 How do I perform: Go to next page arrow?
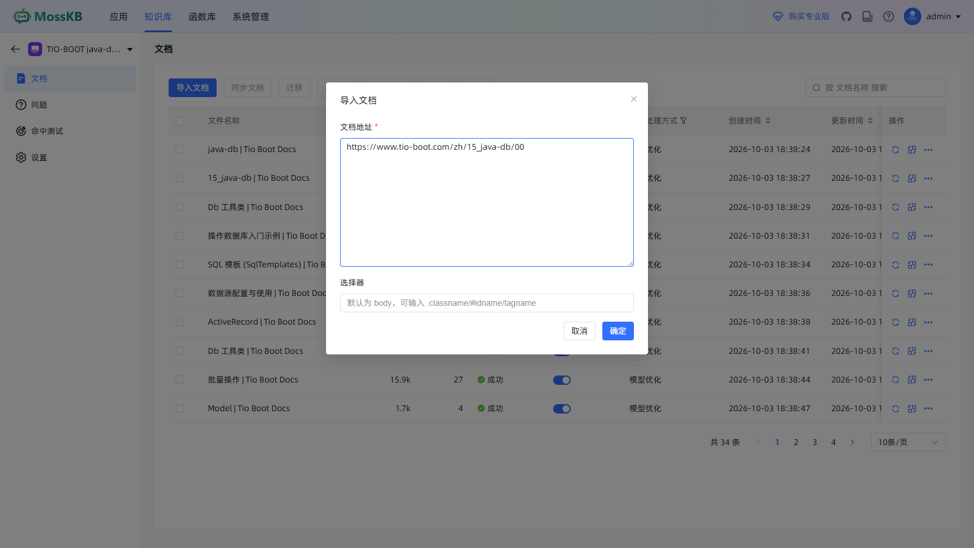coord(852,442)
